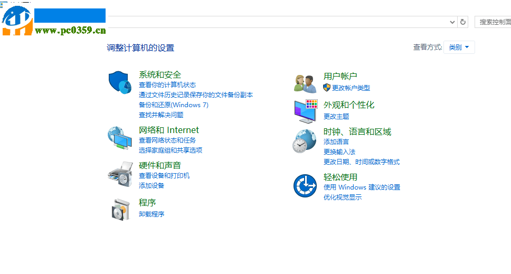Click 卸载程序 link
This screenshot has height=274, width=511.
pyautogui.click(x=151, y=214)
